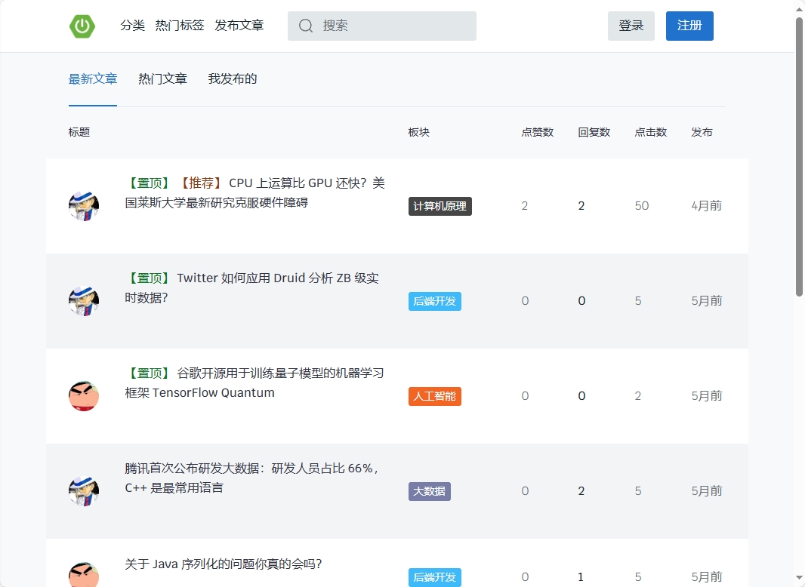Viewport: 805px width, 587px height.
Task: Switch to the 我发布的 tab
Action: point(232,78)
